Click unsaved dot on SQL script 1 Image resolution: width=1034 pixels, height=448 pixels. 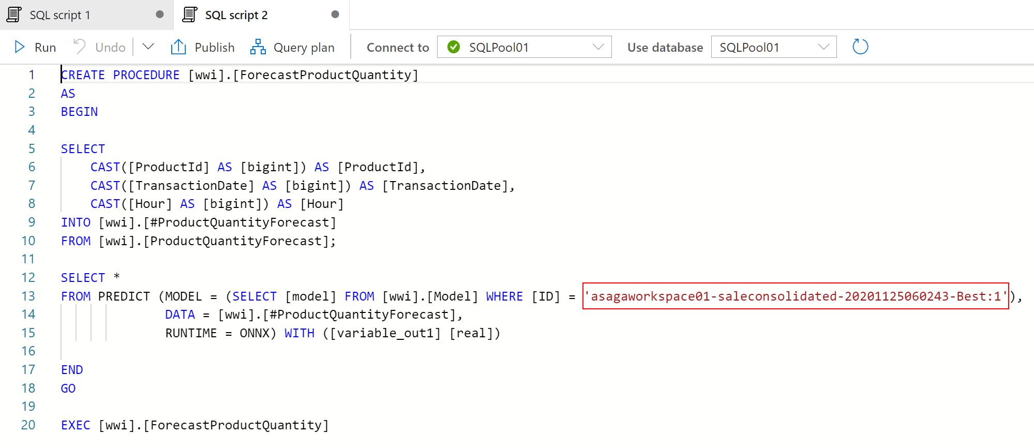click(160, 14)
